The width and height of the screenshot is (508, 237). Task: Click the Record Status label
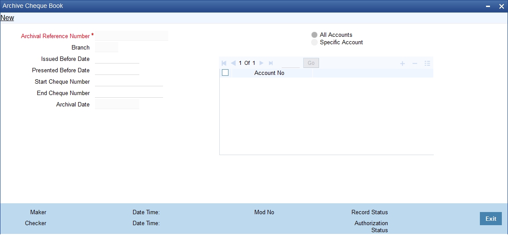click(370, 212)
